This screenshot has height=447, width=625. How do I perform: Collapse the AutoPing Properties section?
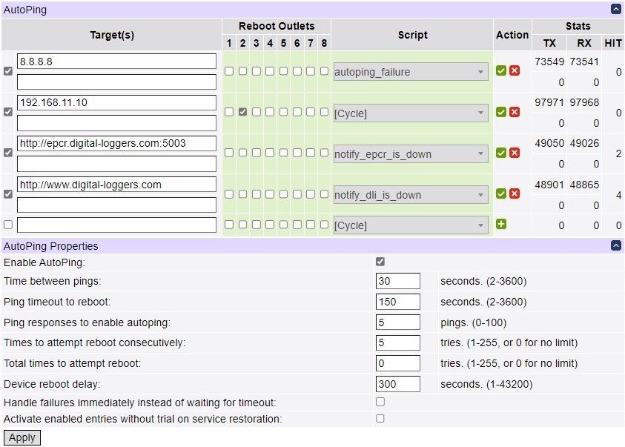[615, 245]
